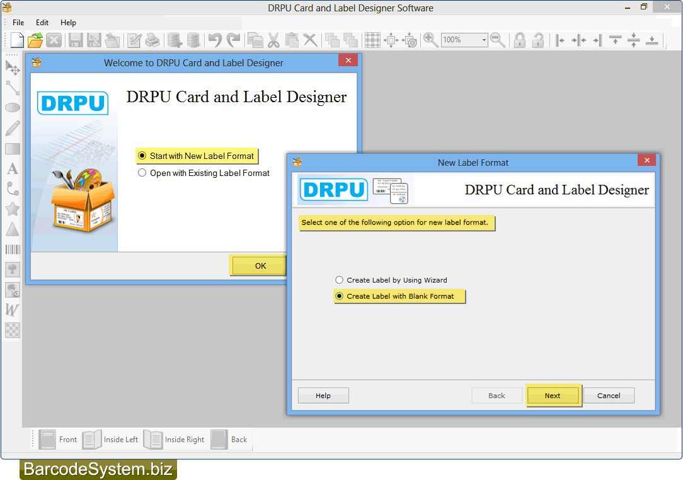The width and height of the screenshot is (683, 480).
Task: Switch to the Inside Right tab
Action: 175,440
